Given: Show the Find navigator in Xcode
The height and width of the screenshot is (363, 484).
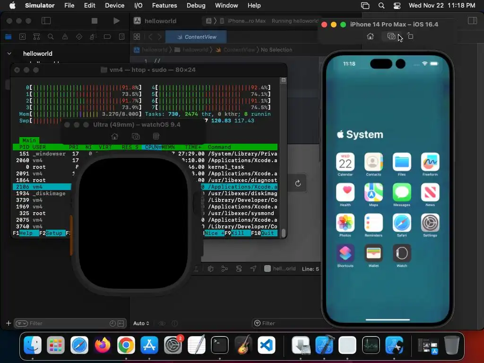Looking at the screenshot, I should [x=51, y=37].
